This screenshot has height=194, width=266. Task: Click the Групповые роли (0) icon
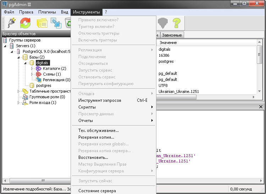coord(25,97)
